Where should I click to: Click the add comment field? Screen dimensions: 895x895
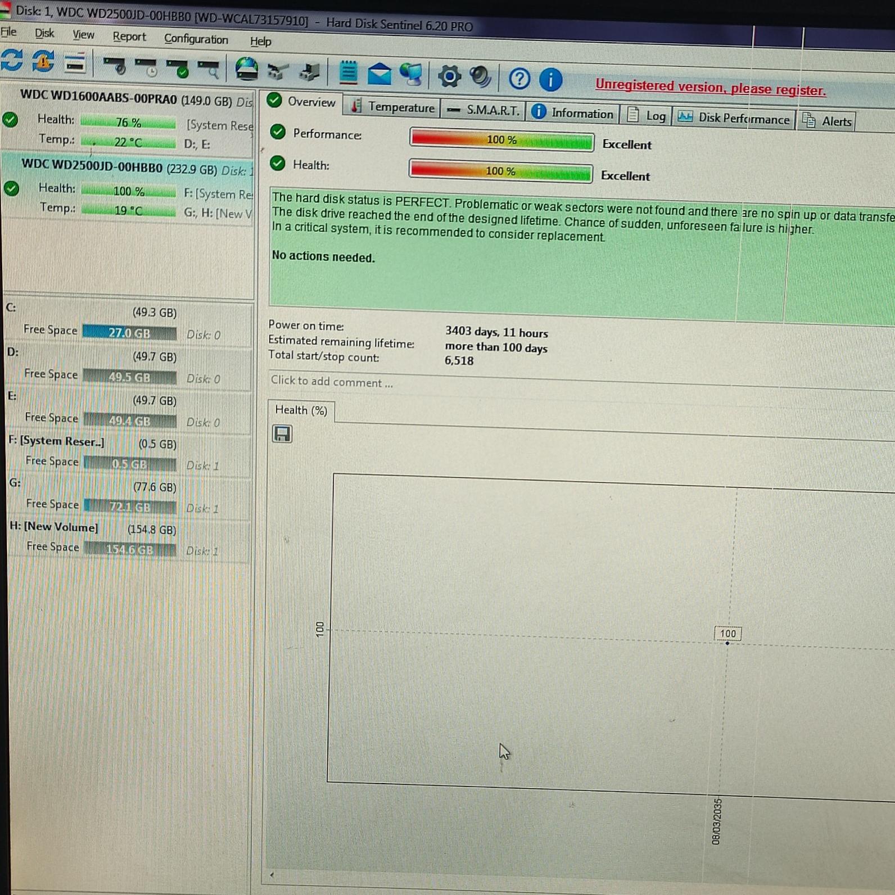[x=332, y=382]
